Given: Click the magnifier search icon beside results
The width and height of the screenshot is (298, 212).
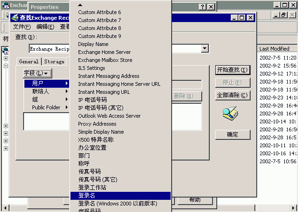Looking at the screenshot, I should (230, 114).
